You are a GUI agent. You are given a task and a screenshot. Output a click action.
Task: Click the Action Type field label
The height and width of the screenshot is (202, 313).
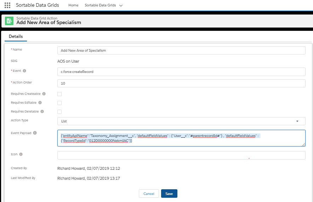pos(19,120)
